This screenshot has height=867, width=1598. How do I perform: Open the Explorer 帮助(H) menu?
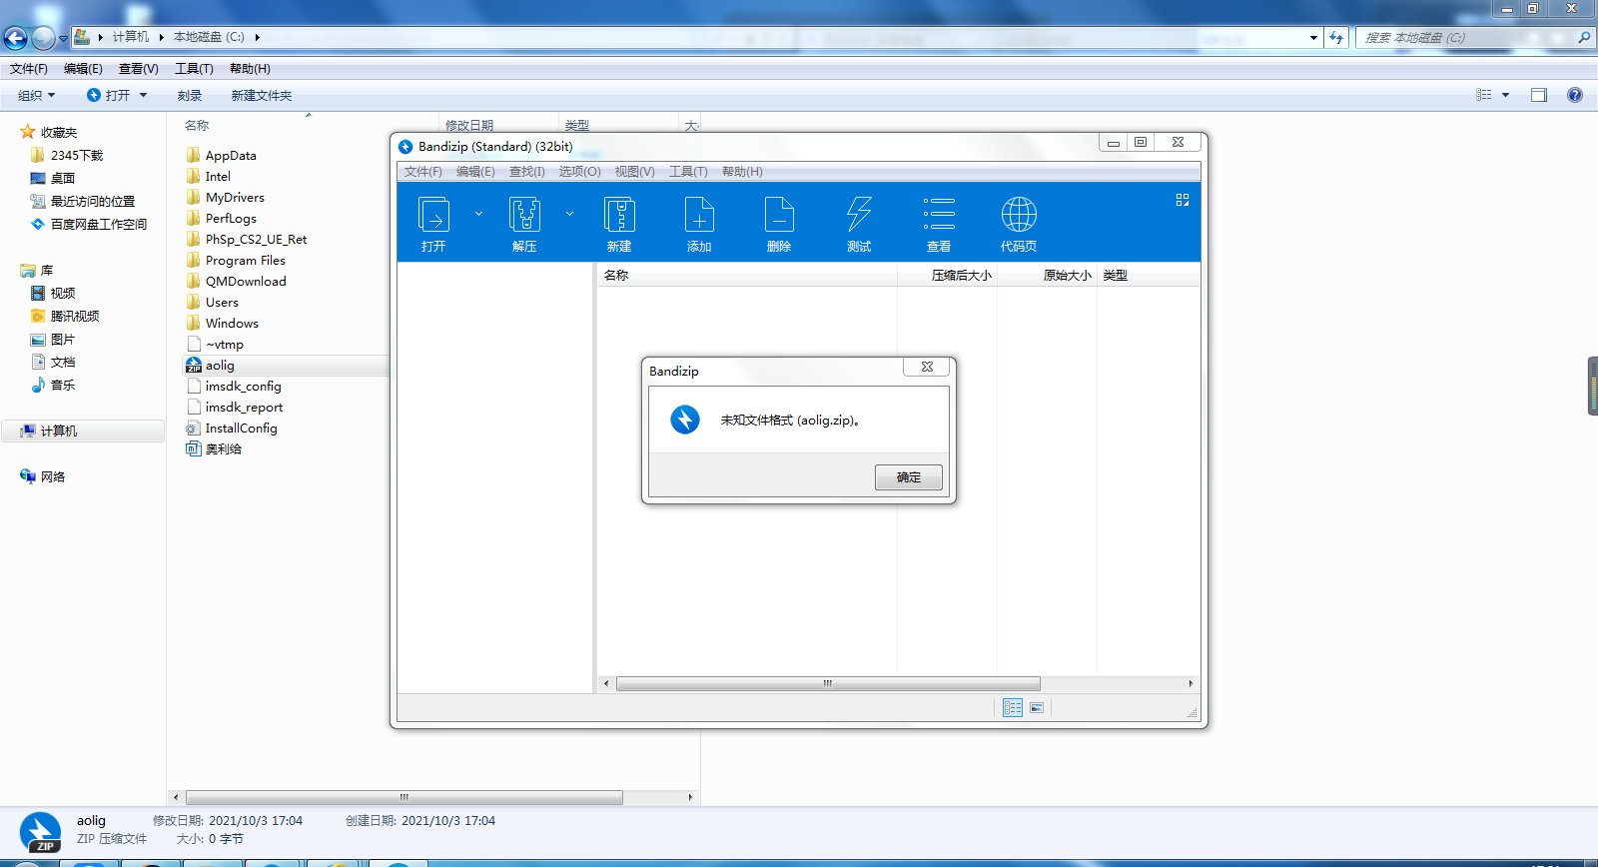pyautogui.click(x=250, y=68)
